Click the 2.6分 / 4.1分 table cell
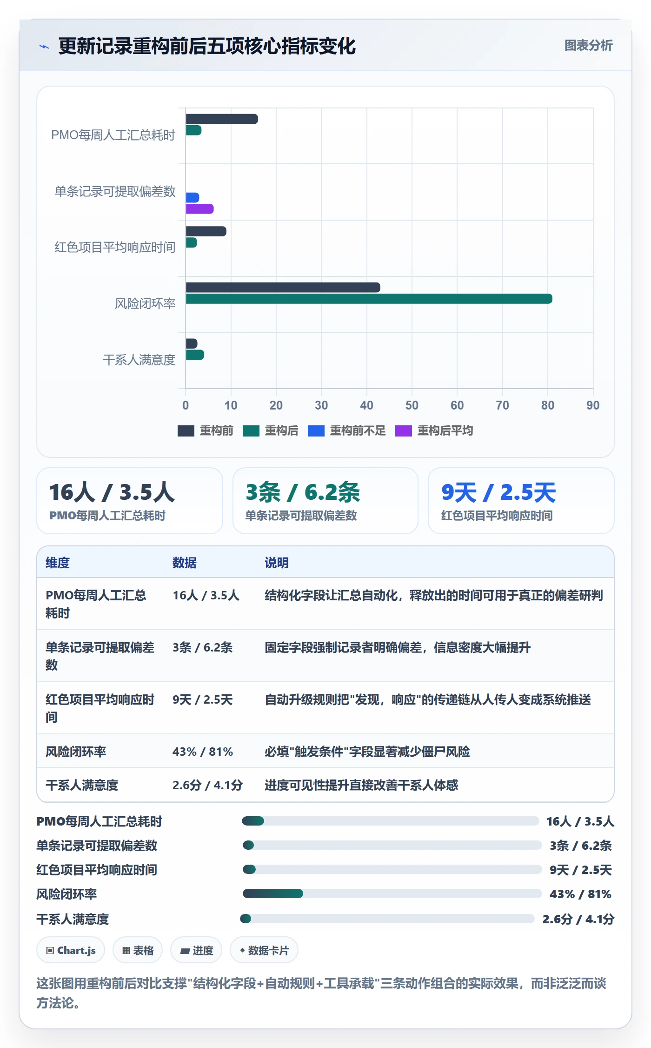Image resolution: width=651 pixels, height=1048 pixels. coord(207,785)
